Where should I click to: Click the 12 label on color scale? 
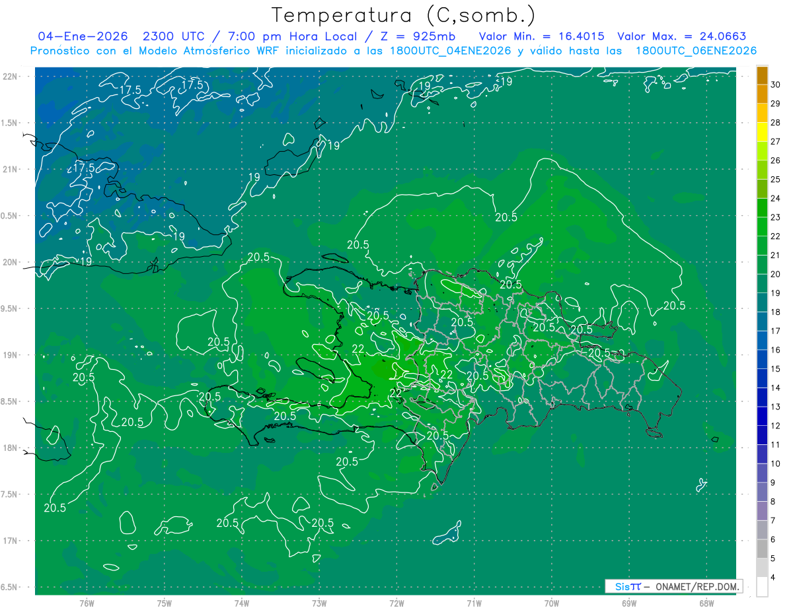(x=776, y=426)
